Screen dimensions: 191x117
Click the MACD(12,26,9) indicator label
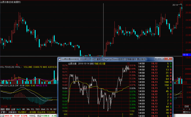(x=7, y=86)
